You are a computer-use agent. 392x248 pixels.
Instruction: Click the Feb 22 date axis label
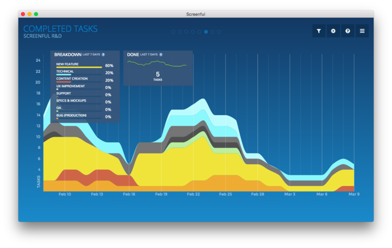coord(193,194)
